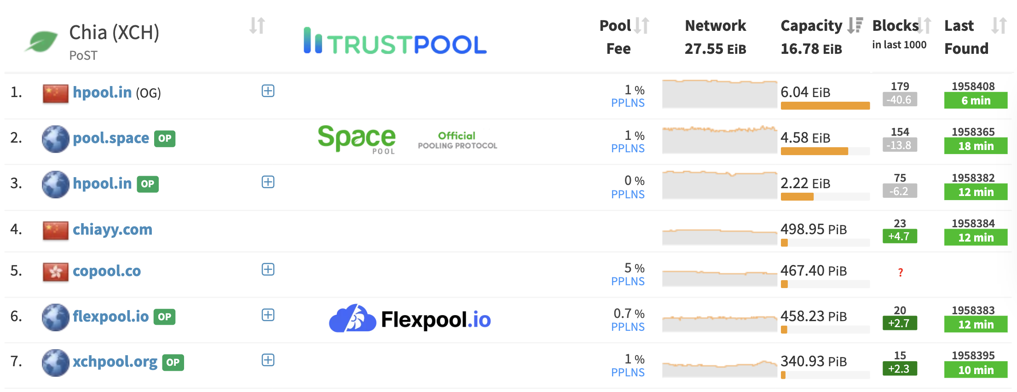The height and width of the screenshot is (392, 1017).
Task: Open the TrustPool banner advertisement
Action: pos(395,42)
